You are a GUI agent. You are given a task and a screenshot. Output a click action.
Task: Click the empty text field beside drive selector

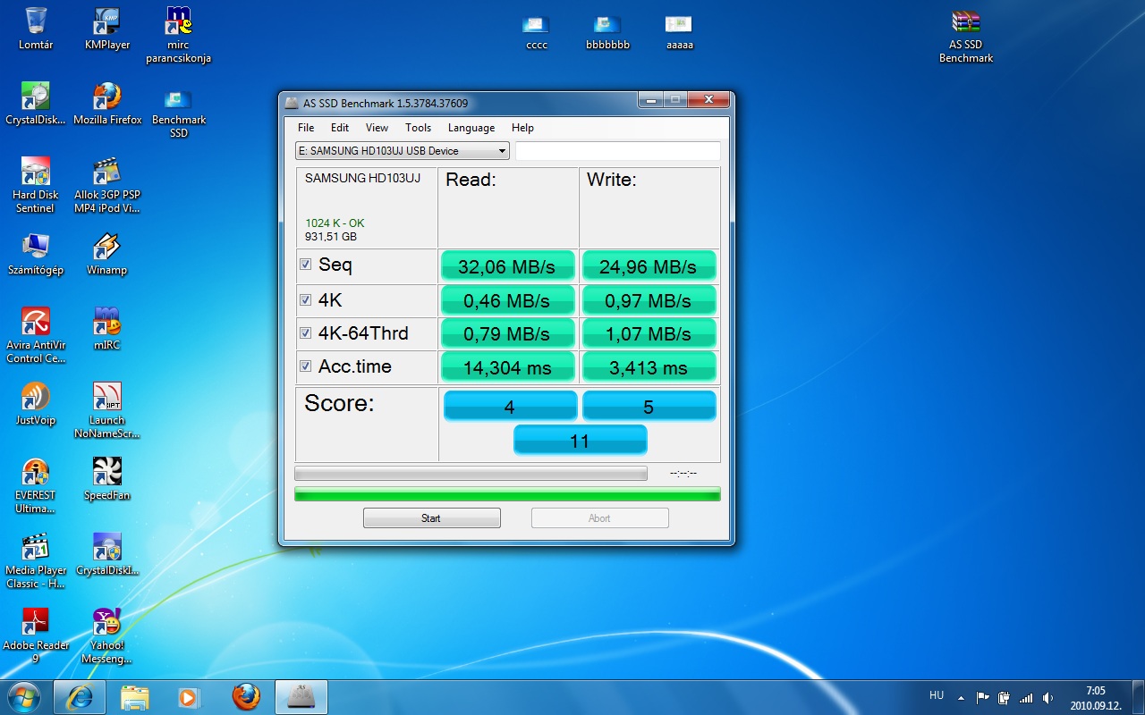[x=617, y=151]
